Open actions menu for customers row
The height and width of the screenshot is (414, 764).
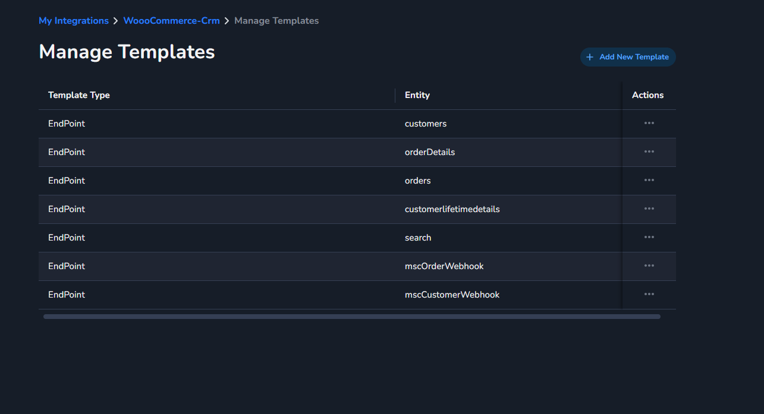[649, 123]
